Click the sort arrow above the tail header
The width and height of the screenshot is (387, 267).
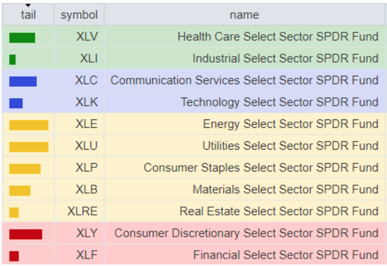[x=28, y=6]
